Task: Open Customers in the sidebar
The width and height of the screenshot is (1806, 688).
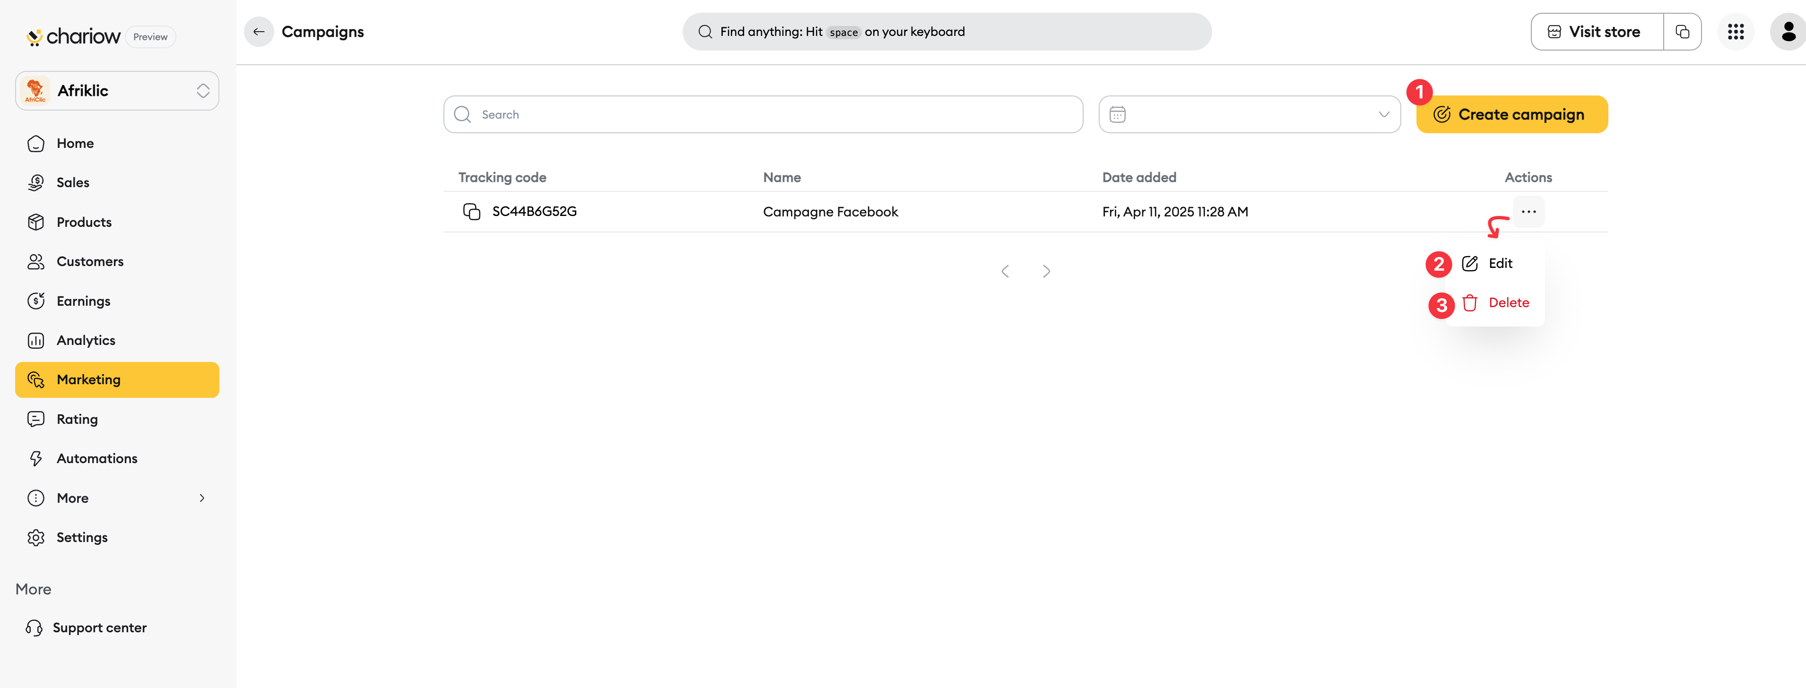Action: pyautogui.click(x=117, y=261)
